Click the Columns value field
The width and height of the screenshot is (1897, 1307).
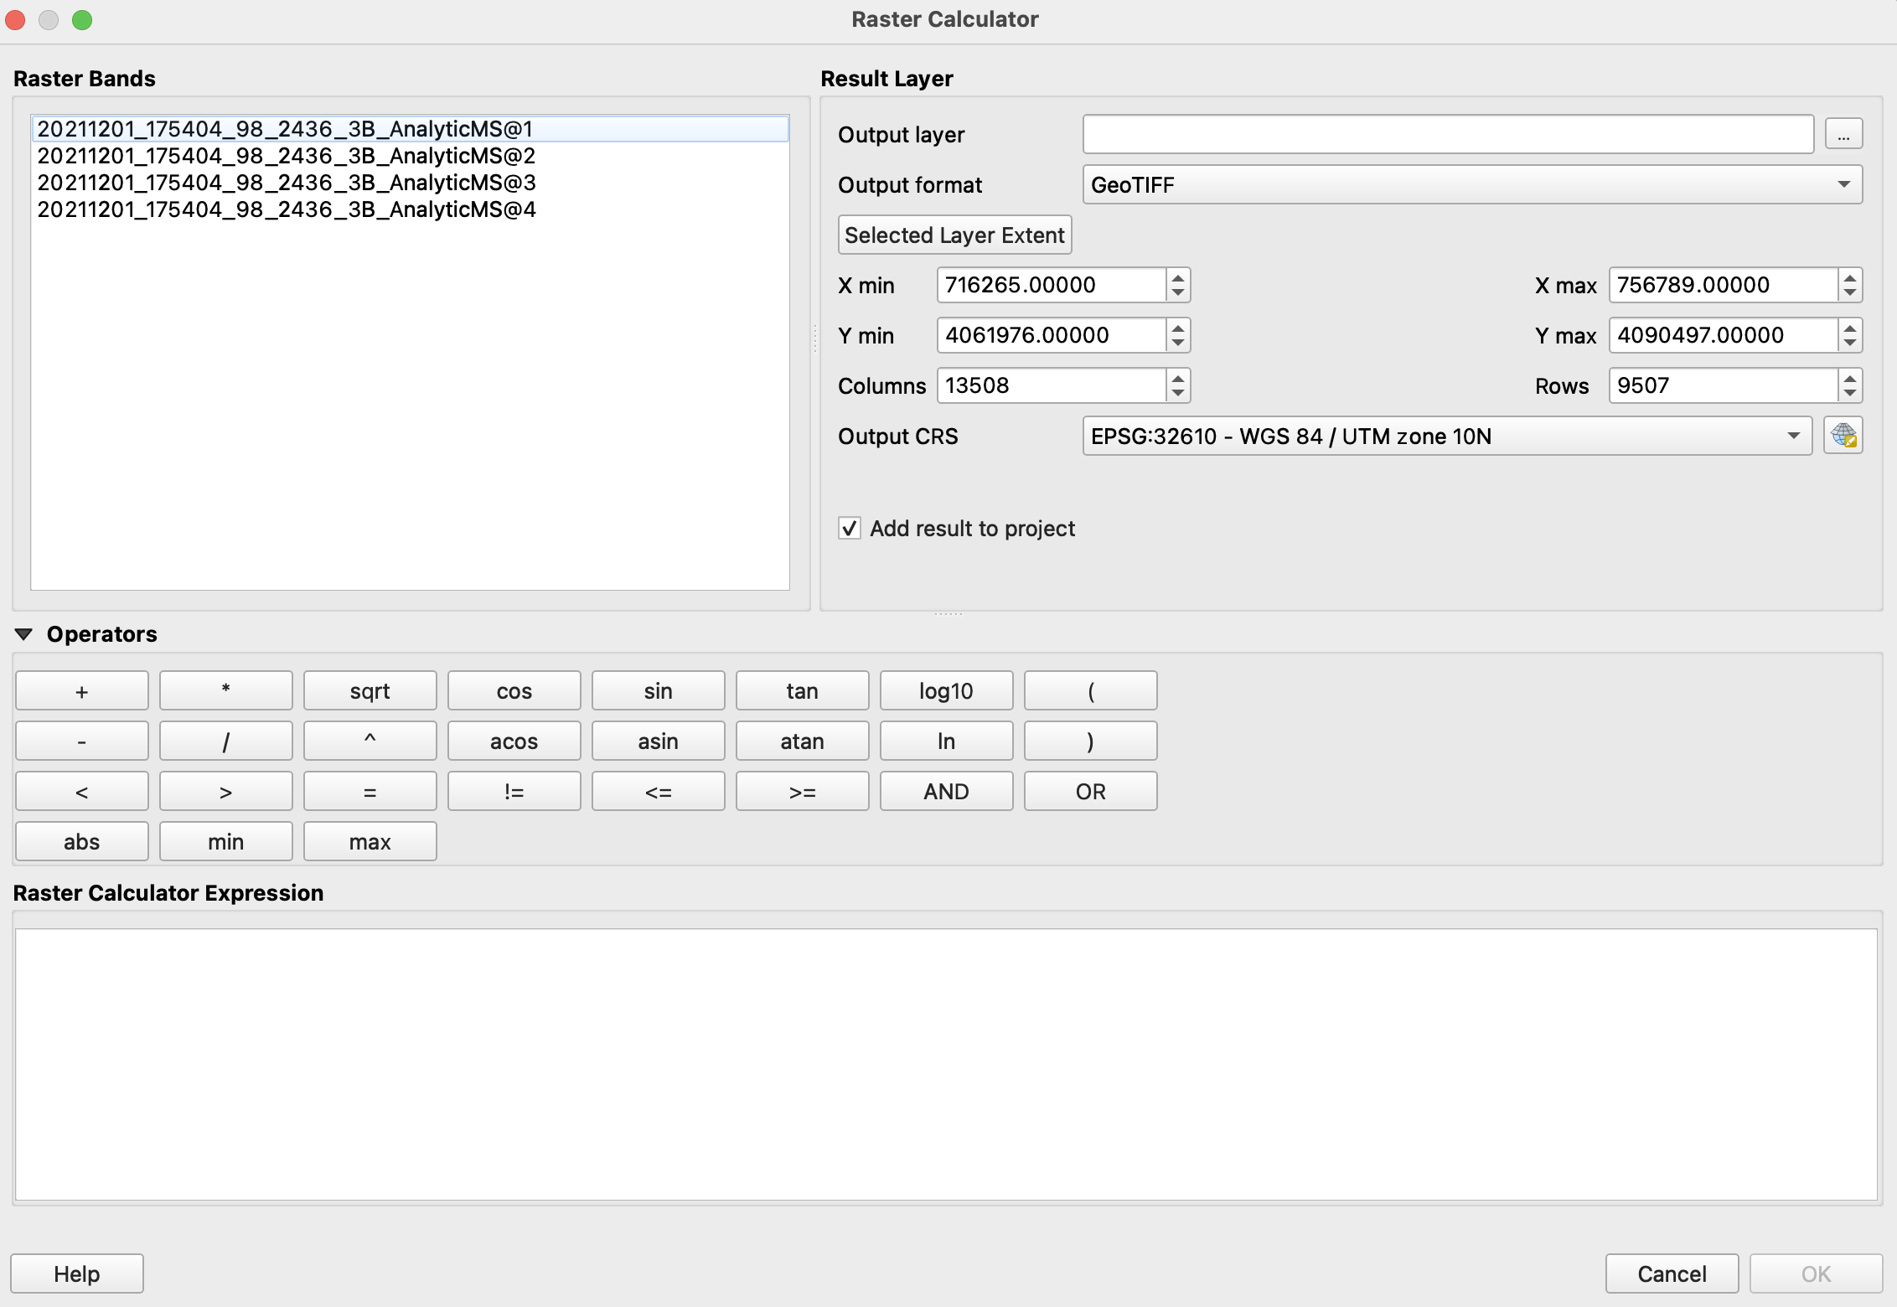tap(1052, 385)
